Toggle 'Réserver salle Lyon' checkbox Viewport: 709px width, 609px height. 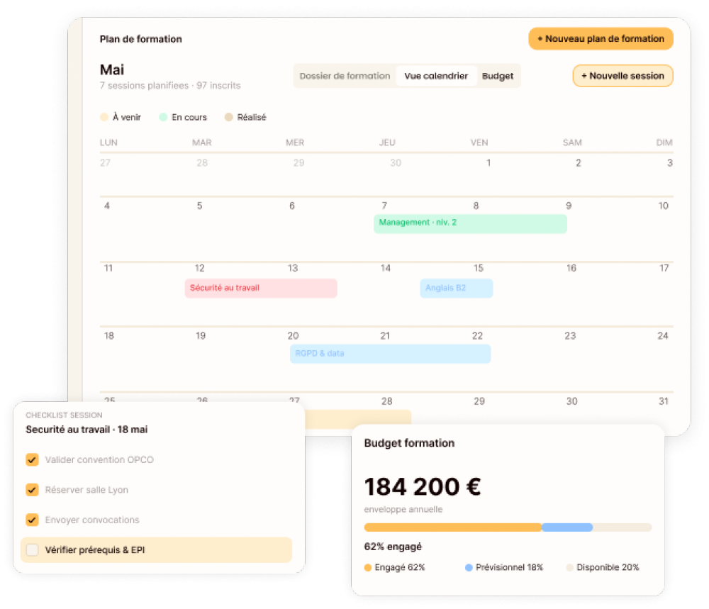32,490
